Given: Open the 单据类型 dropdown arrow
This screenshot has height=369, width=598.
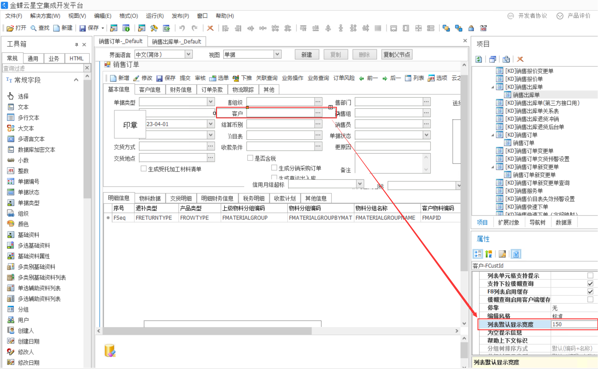Looking at the screenshot, I should click(x=210, y=101).
